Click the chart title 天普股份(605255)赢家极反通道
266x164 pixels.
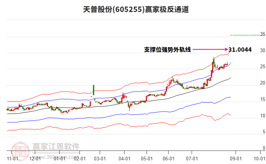[136, 9]
